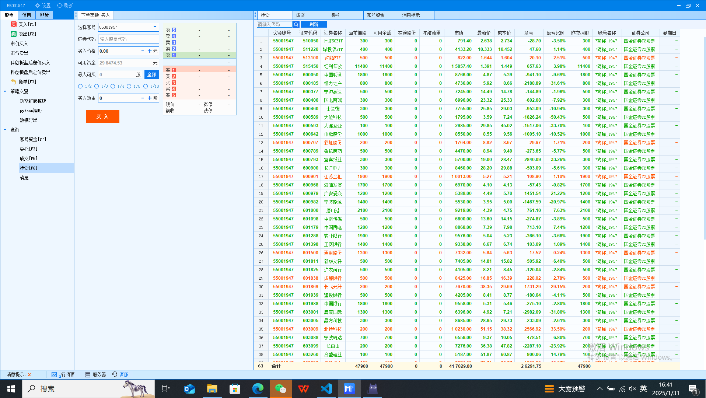Launch Outlook from taskbar
The height and width of the screenshot is (398, 706).
coord(189,389)
